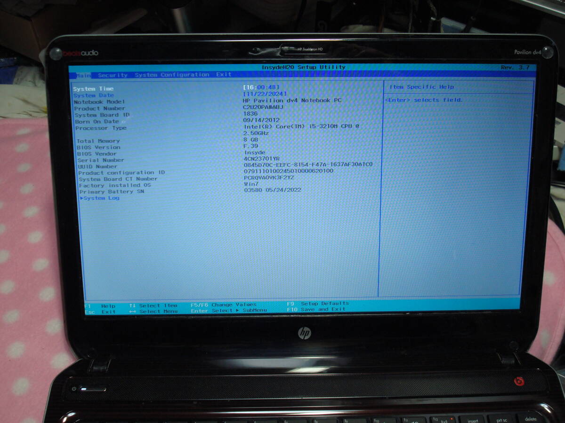Viewport: 565px width, 423px height.
Task: Click the System Board CT Number label
Action: coord(118,179)
